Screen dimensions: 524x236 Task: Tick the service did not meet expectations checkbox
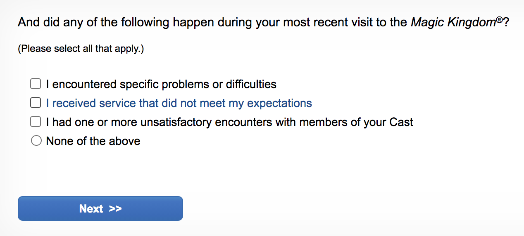[x=36, y=103]
